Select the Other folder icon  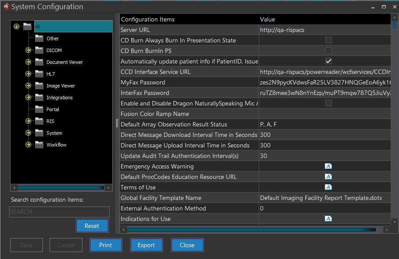click(x=39, y=38)
